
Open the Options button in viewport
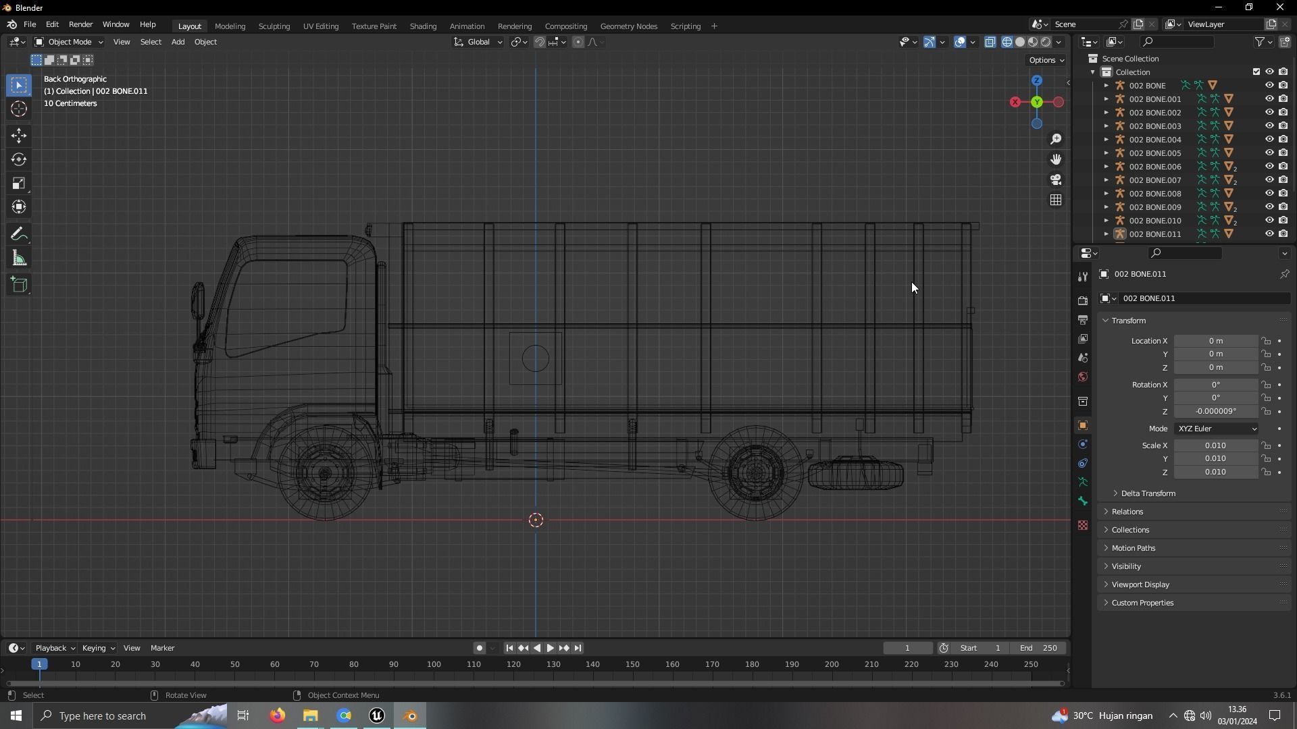click(1046, 60)
